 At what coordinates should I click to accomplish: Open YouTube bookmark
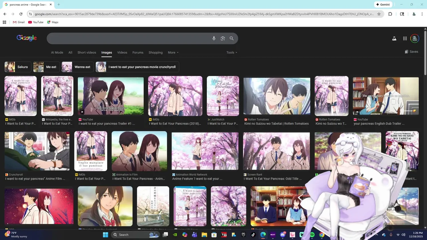36,22
